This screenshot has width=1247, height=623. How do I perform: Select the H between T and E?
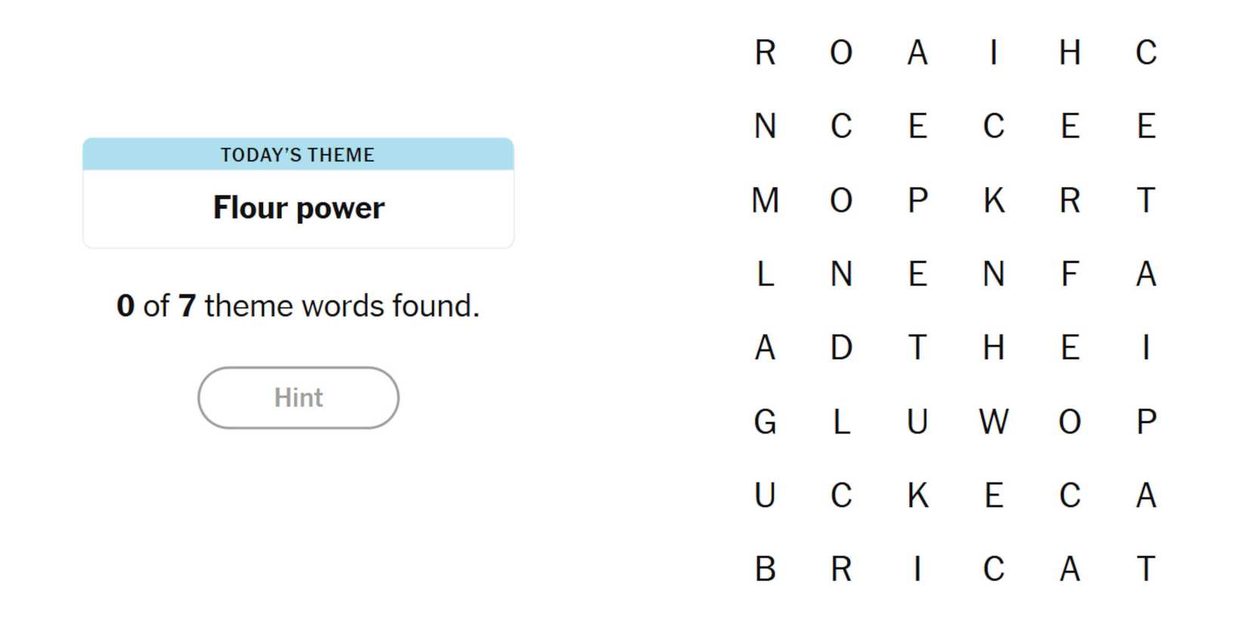[x=993, y=348]
